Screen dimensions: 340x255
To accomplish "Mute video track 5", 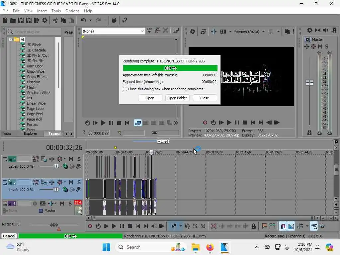I will tap(71, 182).
